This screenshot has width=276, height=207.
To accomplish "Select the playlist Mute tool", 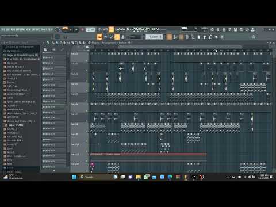I will (x=65, y=43).
